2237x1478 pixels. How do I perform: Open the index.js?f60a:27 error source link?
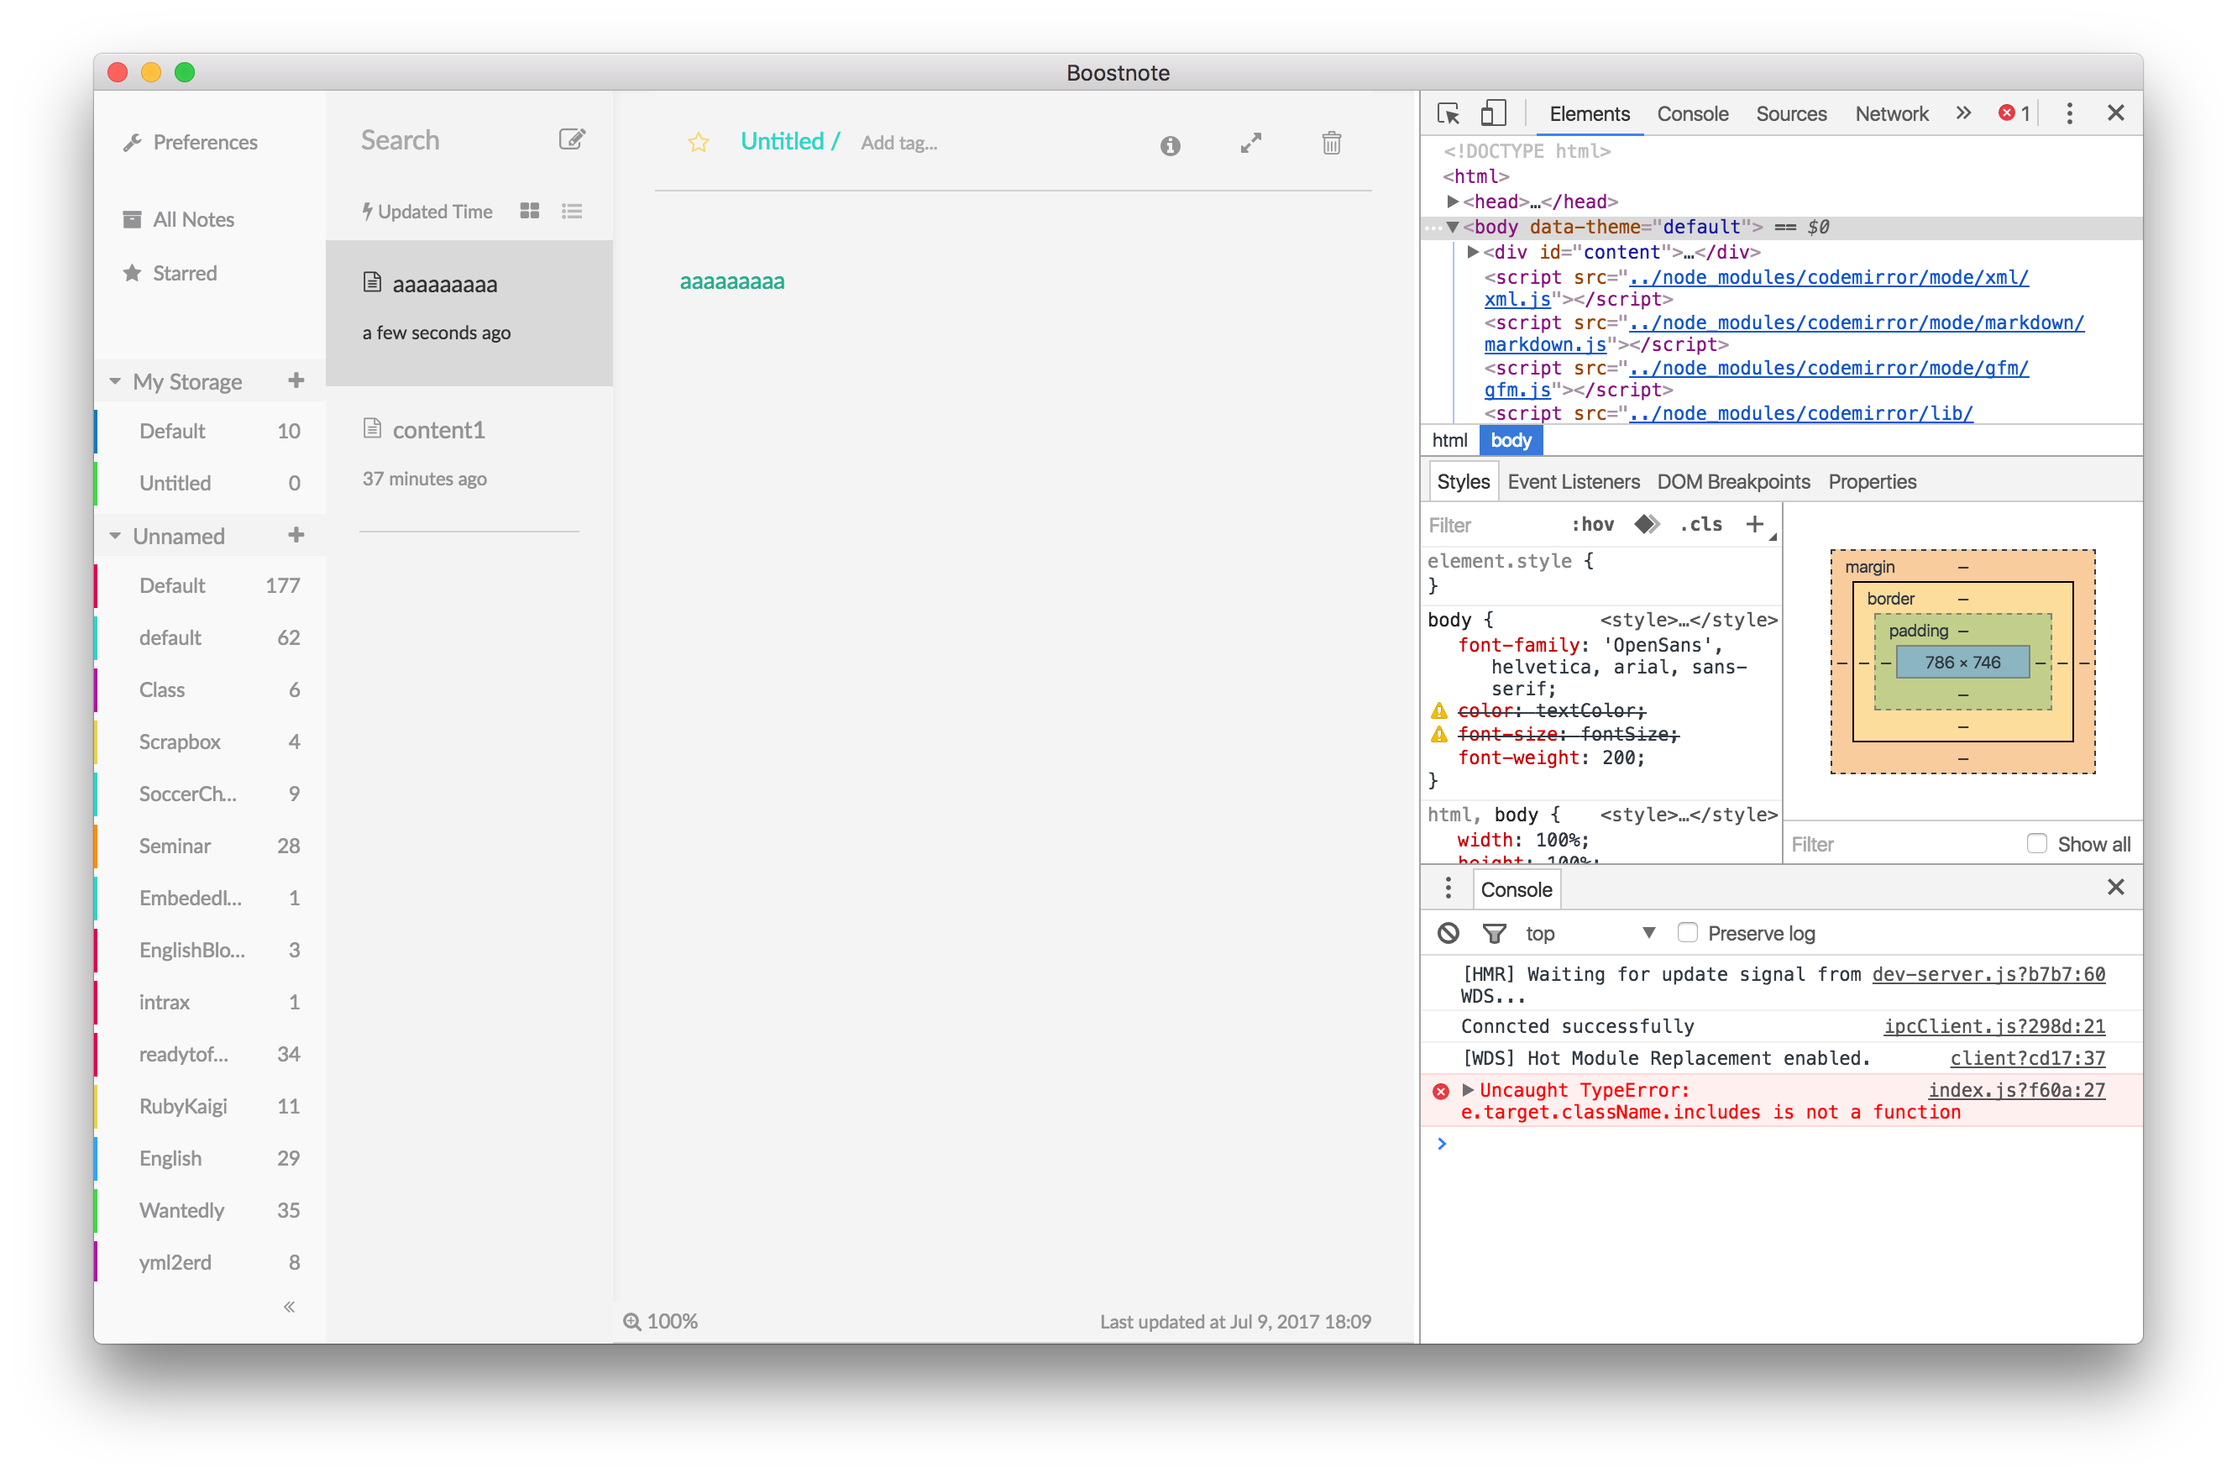coord(2015,1090)
